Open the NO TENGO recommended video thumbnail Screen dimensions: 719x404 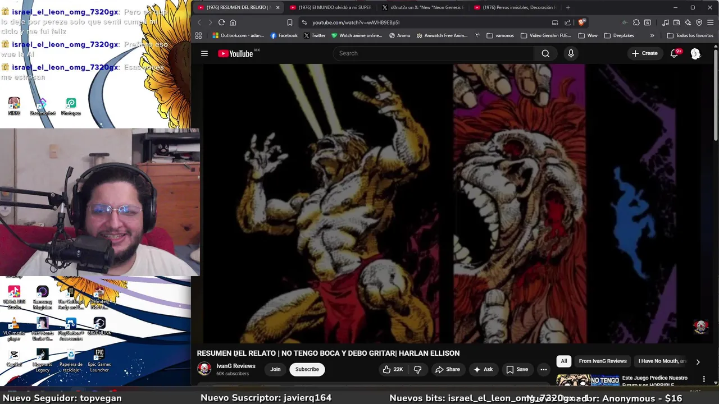point(588,380)
